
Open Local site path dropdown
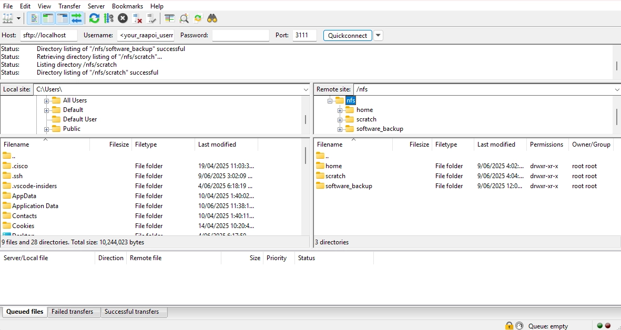coord(306,89)
